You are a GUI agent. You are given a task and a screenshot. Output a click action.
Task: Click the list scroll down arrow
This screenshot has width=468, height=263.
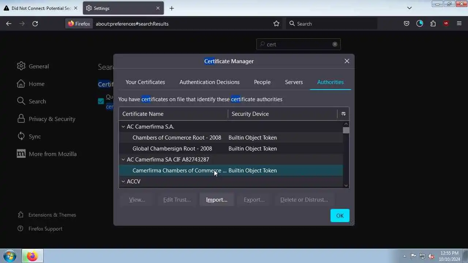(x=346, y=185)
